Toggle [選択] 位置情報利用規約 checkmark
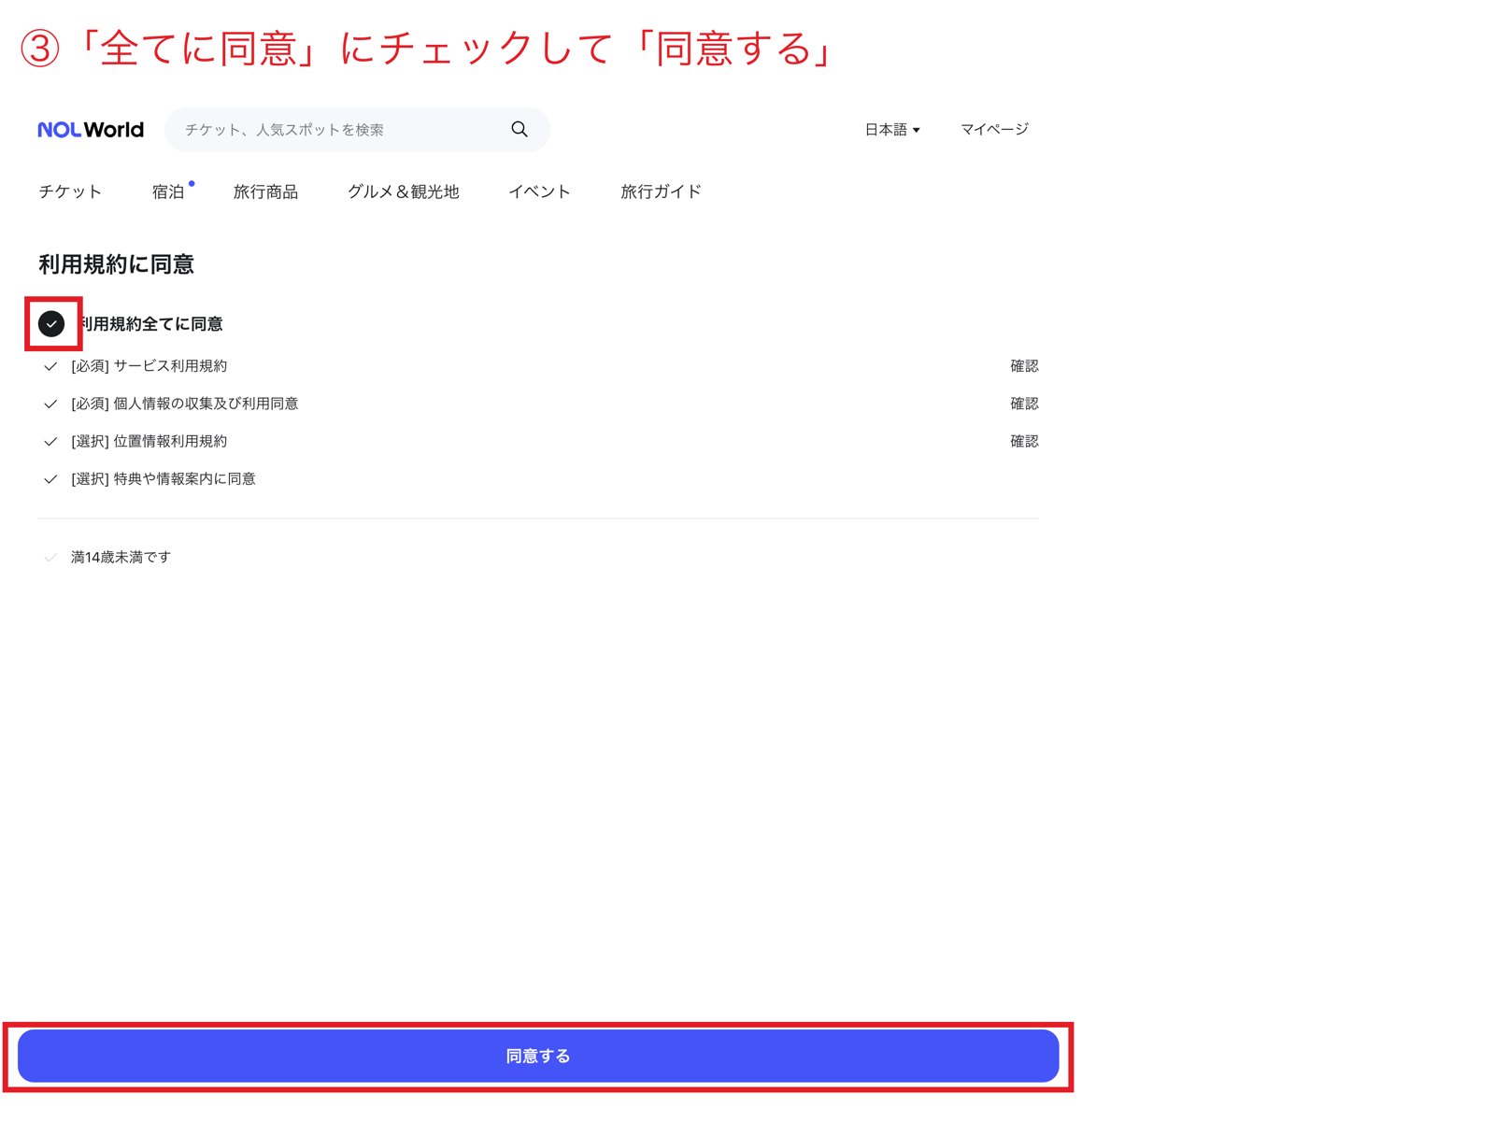Viewport: 1495px width, 1121px height. click(50, 442)
